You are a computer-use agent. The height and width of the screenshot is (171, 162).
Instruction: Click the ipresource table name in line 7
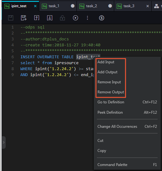point(66,63)
